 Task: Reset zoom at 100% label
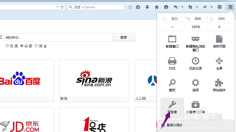pos(196,27)
